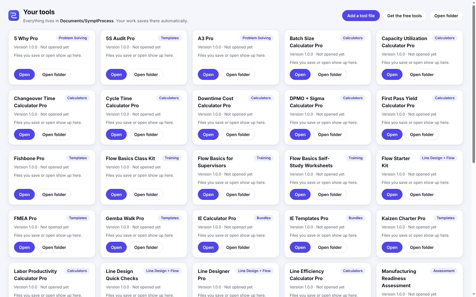Image resolution: width=476 pixels, height=297 pixels.
Task: Open folder for 5S Audit Pro
Action: click(x=146, y=75)
